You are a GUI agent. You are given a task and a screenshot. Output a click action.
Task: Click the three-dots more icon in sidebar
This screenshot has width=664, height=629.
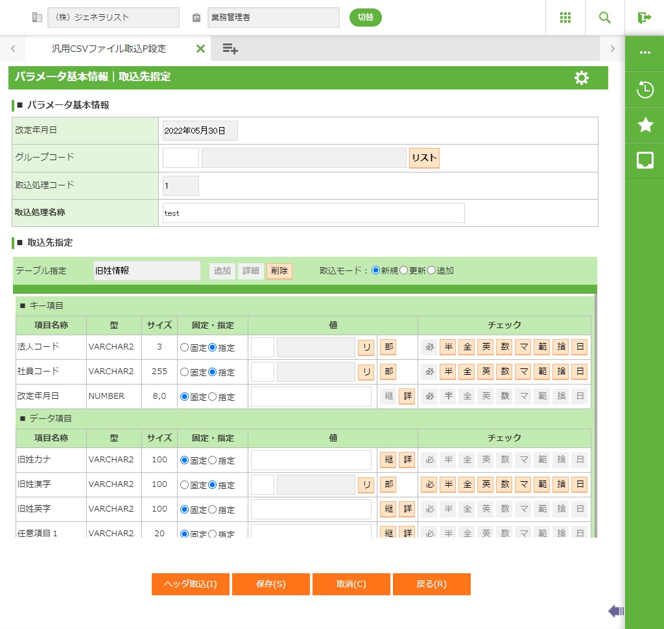pyautogui.click(x=645, y=53)
